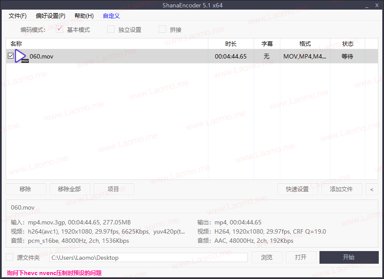
Task: Click the 浏览 browse button
Action: pyautogui.click(x=267, y=257)
